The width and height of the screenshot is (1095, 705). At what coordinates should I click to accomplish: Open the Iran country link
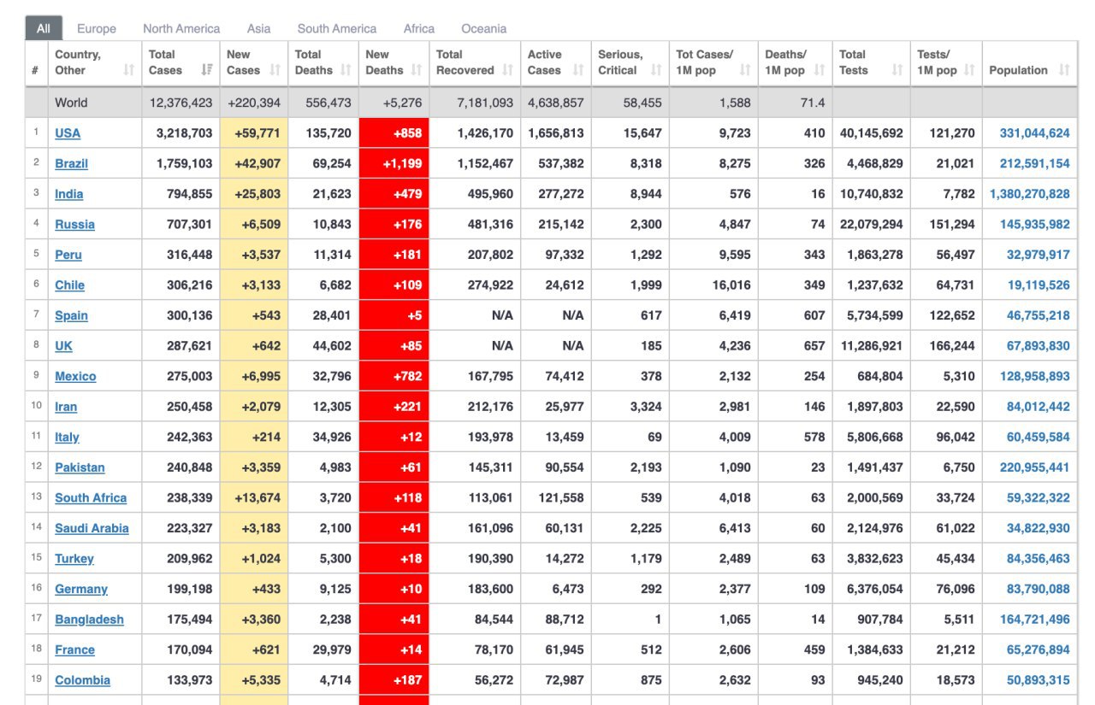pos(66,407)
